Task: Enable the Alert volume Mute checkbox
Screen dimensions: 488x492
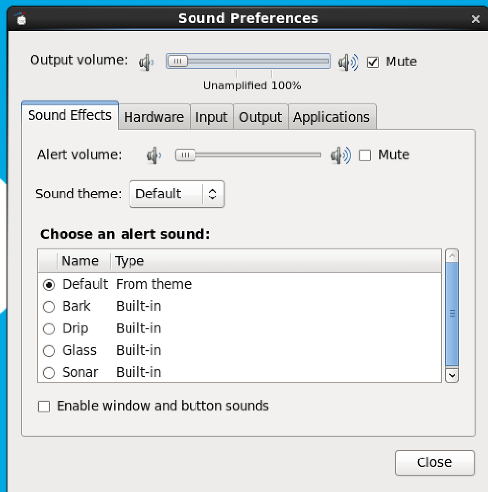Action: 365,156
